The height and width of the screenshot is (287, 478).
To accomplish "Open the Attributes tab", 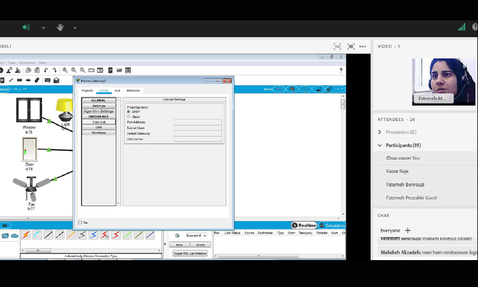I will (x=133, y=90).
